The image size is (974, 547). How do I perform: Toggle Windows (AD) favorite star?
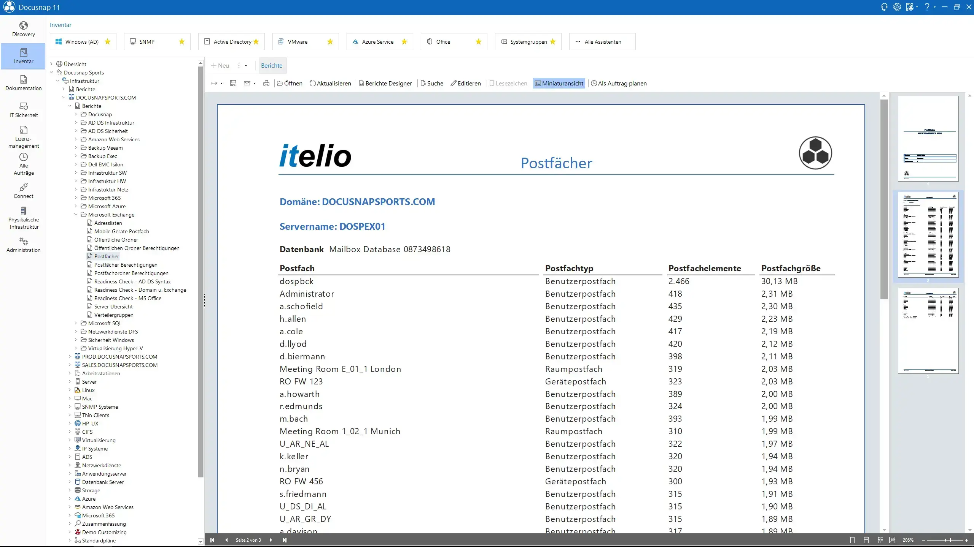coord(108,41)
